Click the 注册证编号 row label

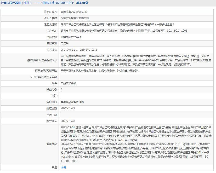click(x=50, y=12)
